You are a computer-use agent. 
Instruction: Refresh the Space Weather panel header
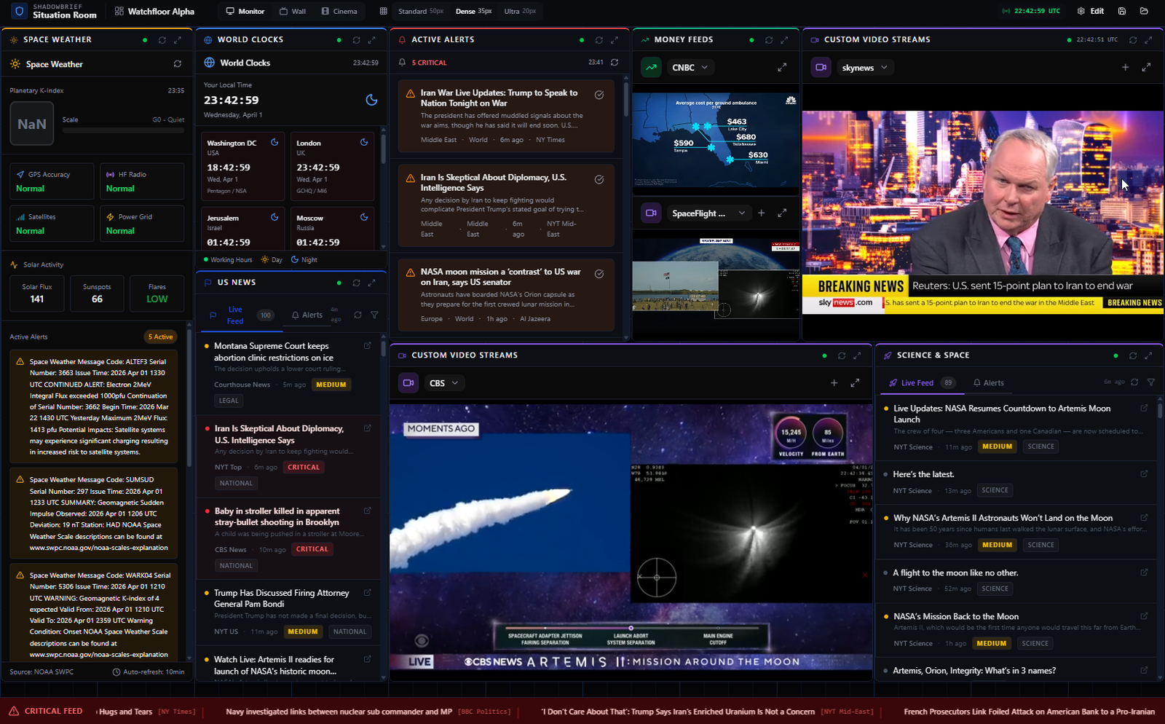(x=162, y=40)
